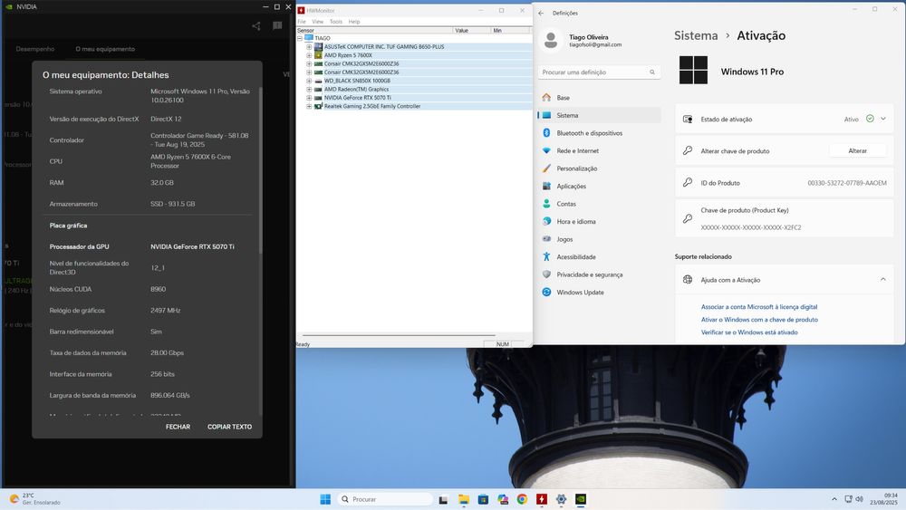
Task: Show hidden system tray icons
Action: pos(834,499)
